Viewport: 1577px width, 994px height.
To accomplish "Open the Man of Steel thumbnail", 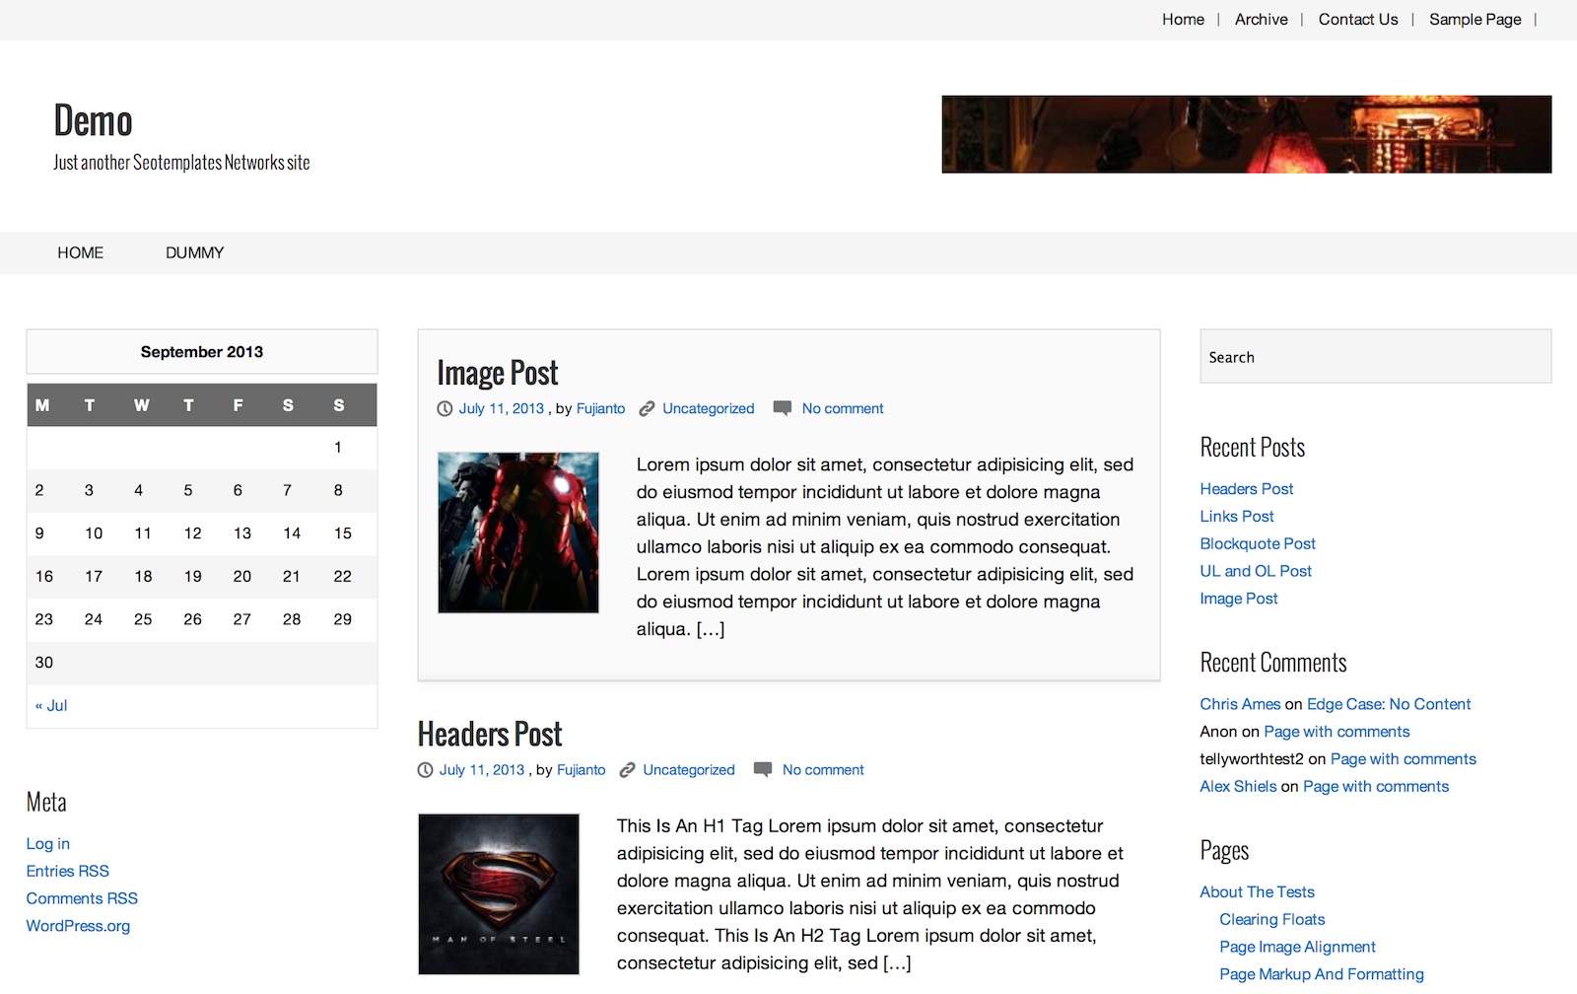I will [x=499, y=893].
